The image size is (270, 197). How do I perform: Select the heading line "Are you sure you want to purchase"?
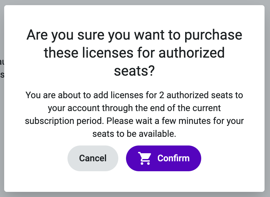coord(134,35)
